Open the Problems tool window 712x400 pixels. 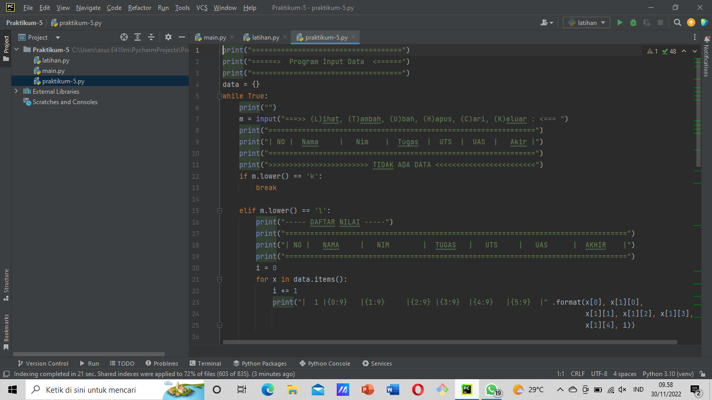(x=162, y=364)
